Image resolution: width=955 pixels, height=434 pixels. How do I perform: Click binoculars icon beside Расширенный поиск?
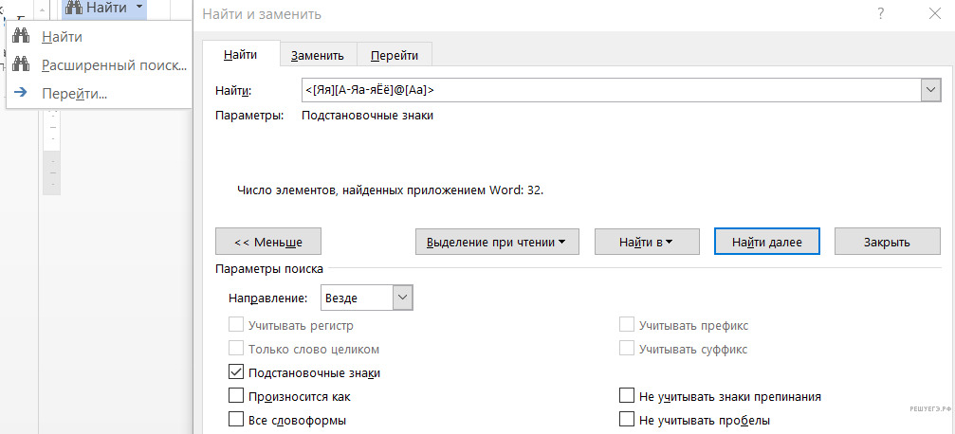point(23,65)
